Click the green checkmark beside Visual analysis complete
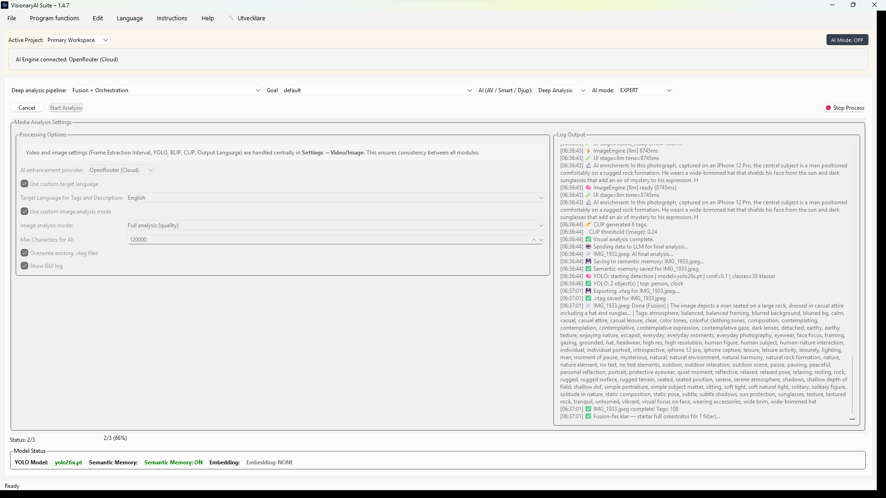The image size is (886, 498). [x=588, y=239]
